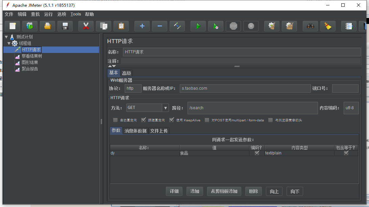Switch to the 消息体数据 tab
The width and height of the screenshot is (369, 207).
pos(136,131)
